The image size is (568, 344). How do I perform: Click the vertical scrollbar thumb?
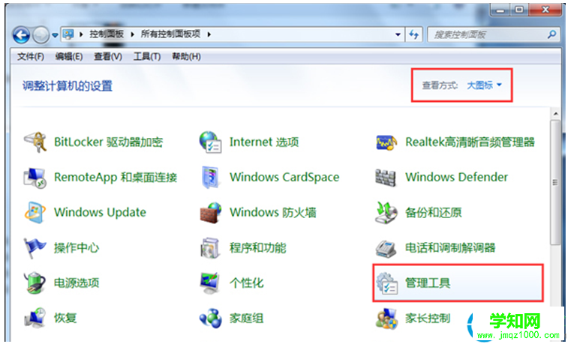(555, 183)
